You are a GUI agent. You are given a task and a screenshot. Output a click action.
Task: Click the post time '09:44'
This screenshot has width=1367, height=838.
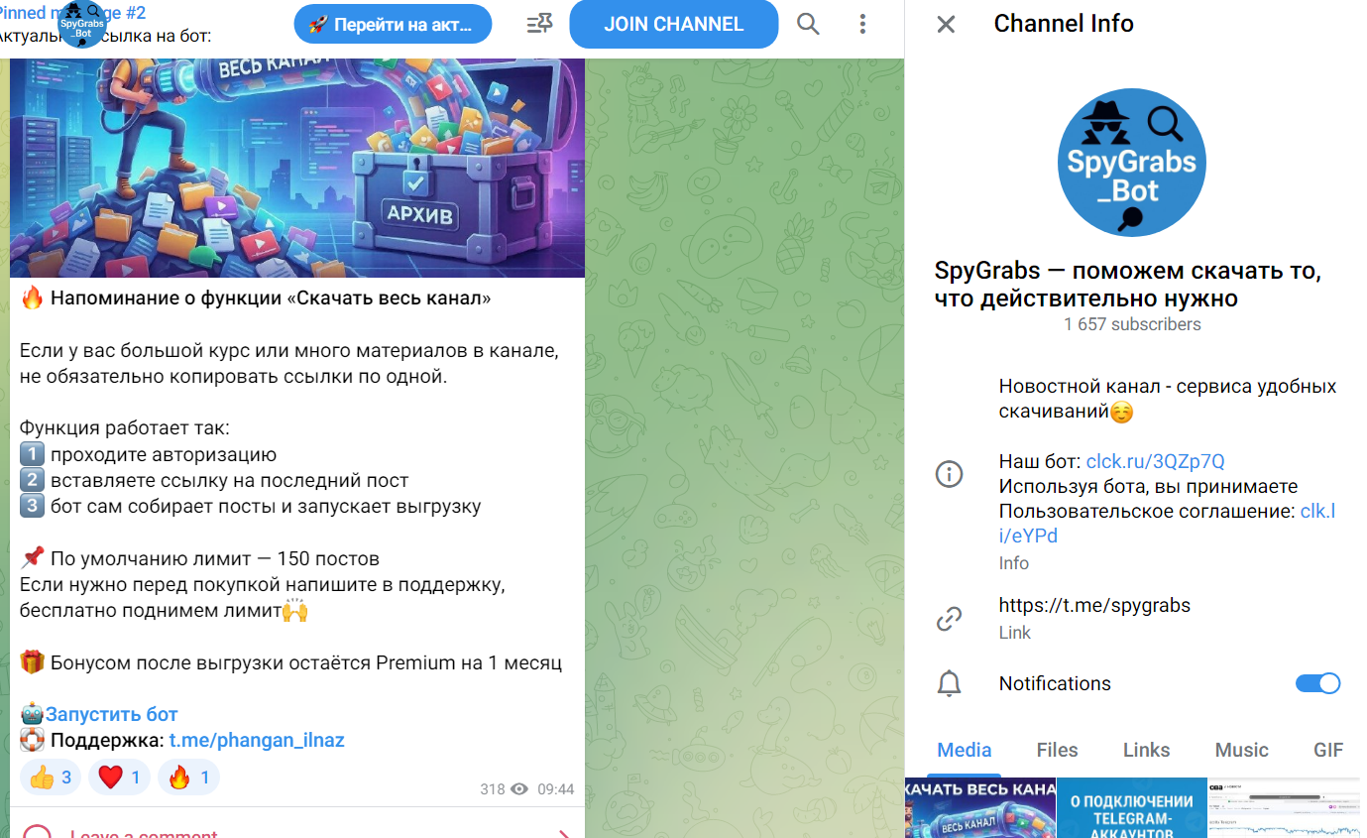pyautogui.click(x=556, y=789)
